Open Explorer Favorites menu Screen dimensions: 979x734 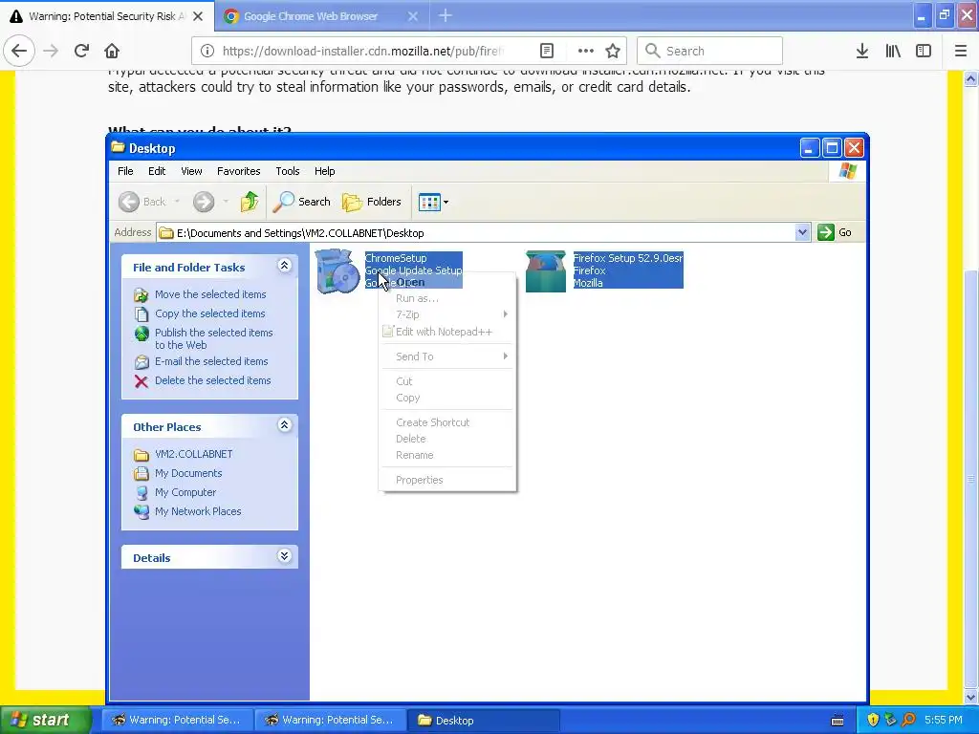(x=238, y=171)
